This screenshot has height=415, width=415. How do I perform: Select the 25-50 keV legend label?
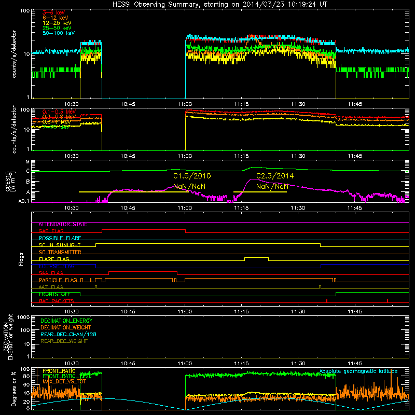click(x=57, y=28)
